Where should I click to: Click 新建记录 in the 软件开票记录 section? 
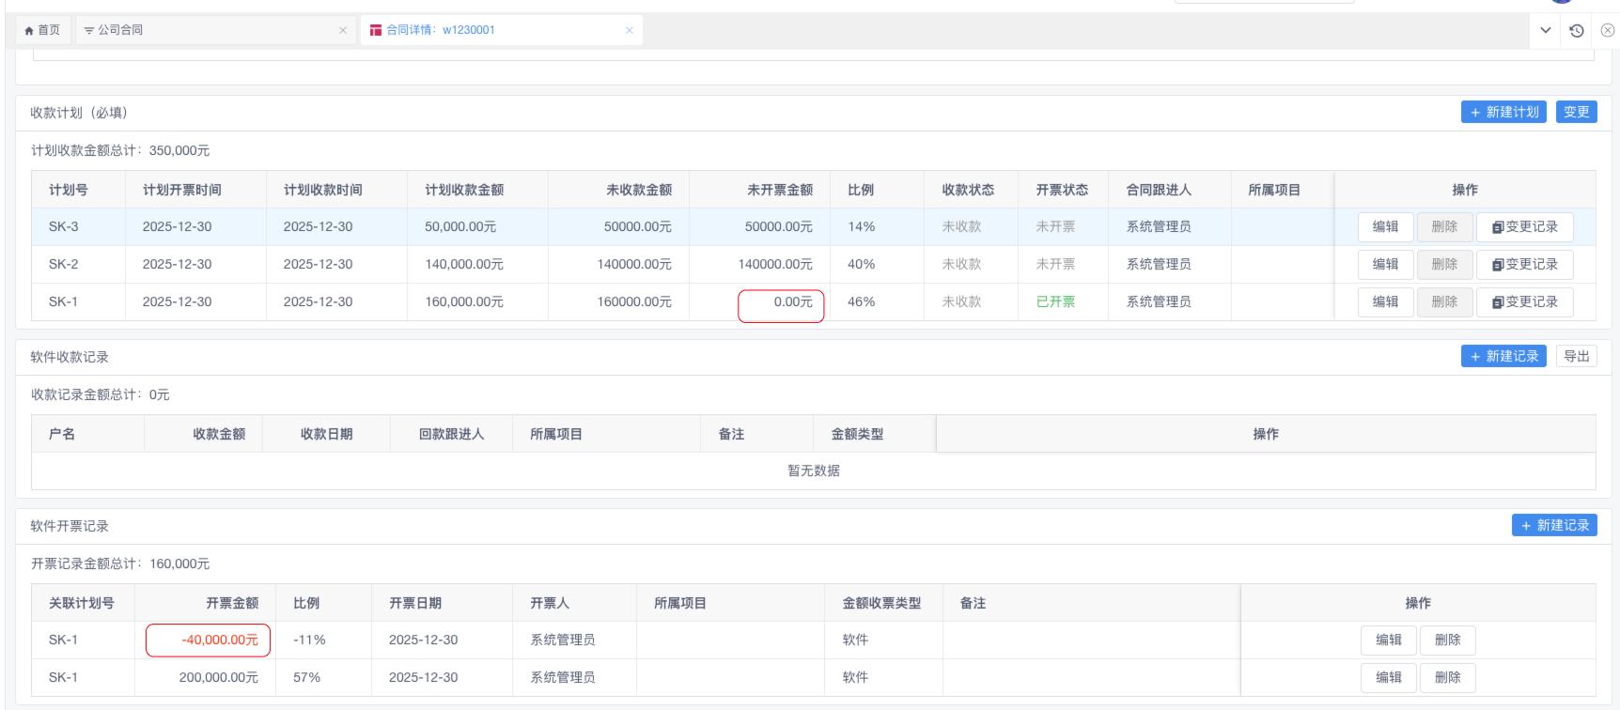point(1554,525)
